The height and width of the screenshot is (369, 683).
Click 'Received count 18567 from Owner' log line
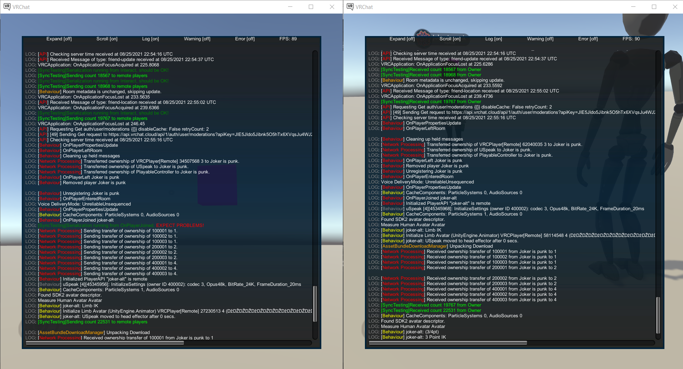click(x=425, y=70)
